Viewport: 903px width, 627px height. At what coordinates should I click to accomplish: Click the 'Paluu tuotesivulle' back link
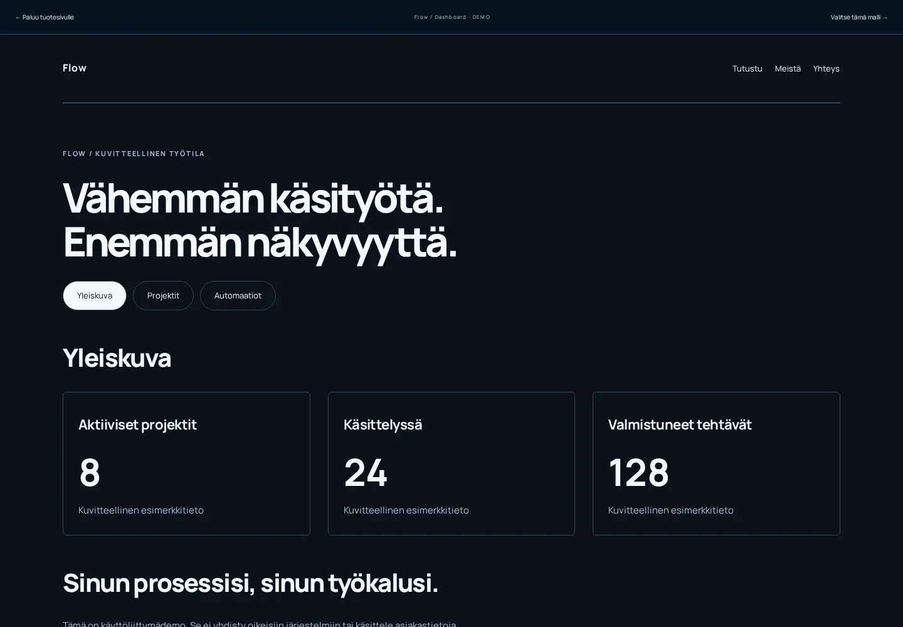pos(45,17)
